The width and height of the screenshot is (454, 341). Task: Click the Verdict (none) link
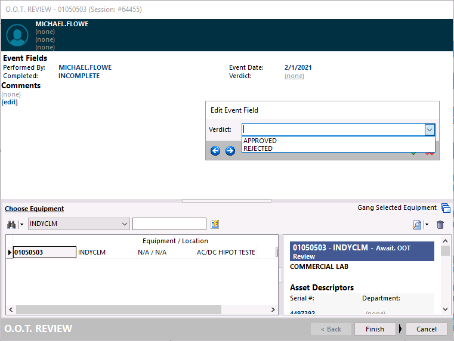click(x=294, y=76)
